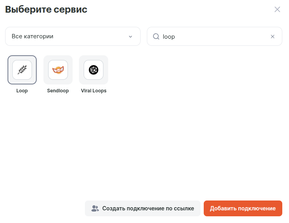Viewport: 289px width, 223px height.
Task: Click the people icon on link connection button
Action: (x=95, y=208)
